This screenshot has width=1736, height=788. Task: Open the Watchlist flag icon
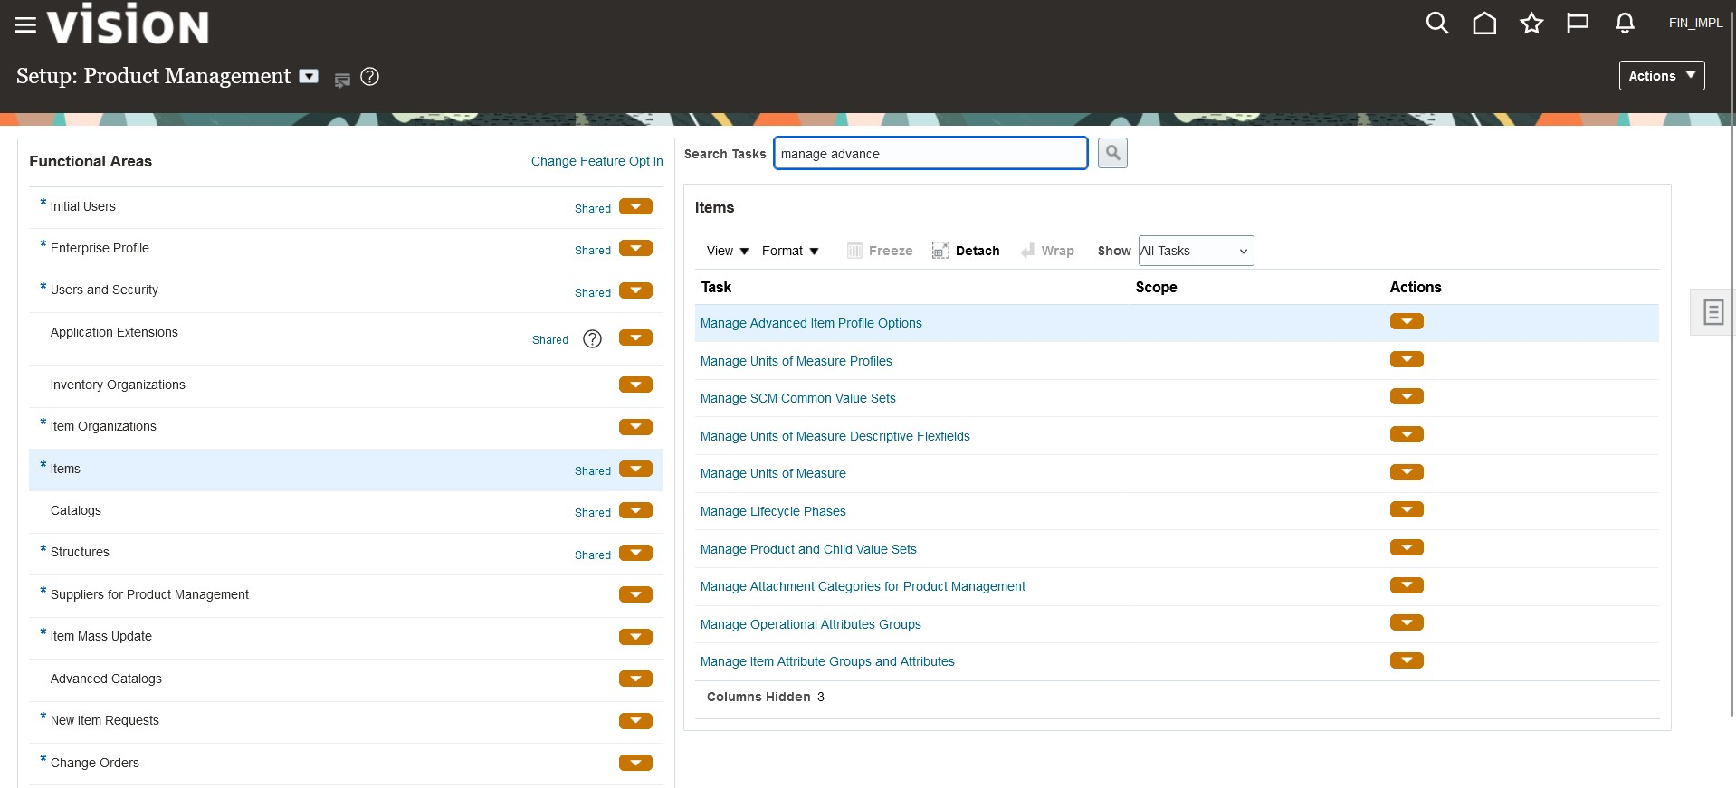coord(1578,24)
